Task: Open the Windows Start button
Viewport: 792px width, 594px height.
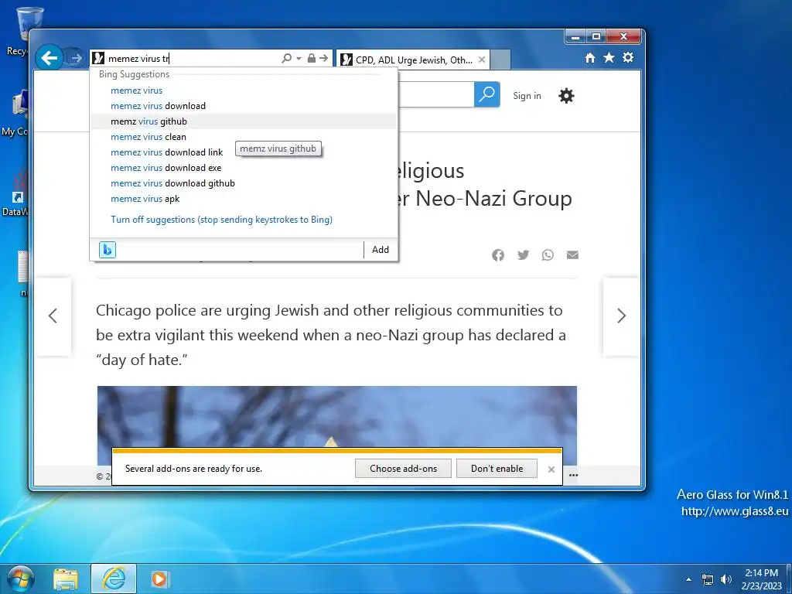Action: point(20,579)
